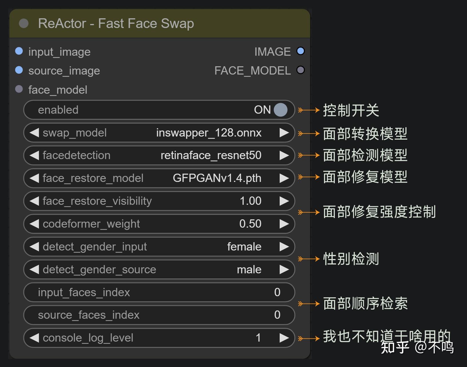
Task: Toggle the enabled ON switch
Action: (x=280, y=110)
